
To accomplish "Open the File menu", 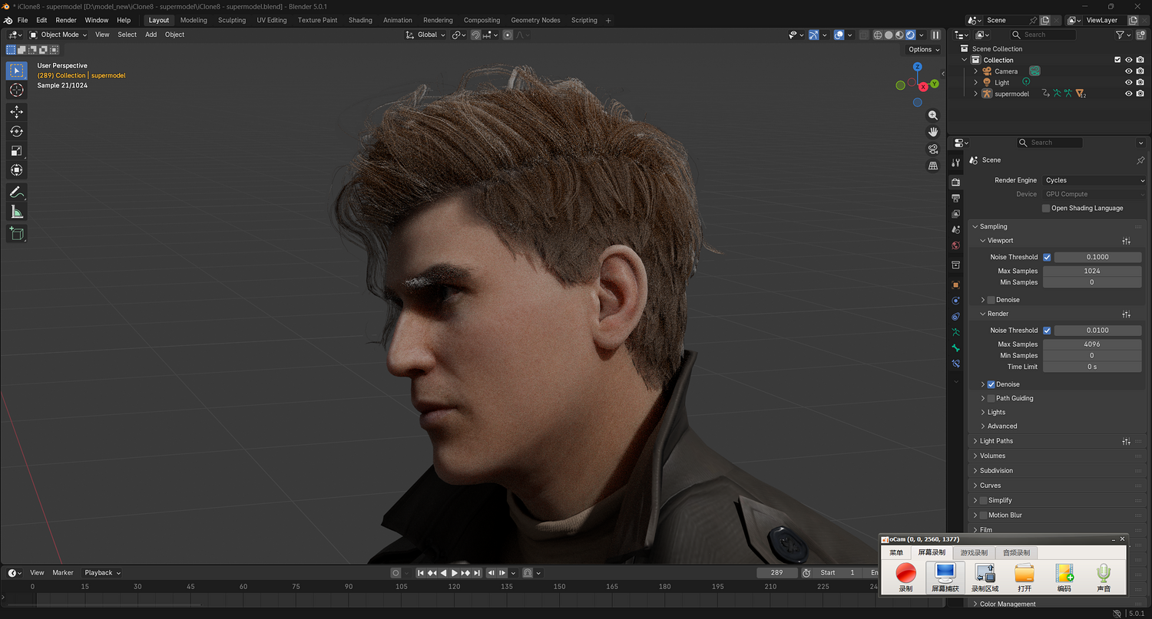I will coord(22,20).
